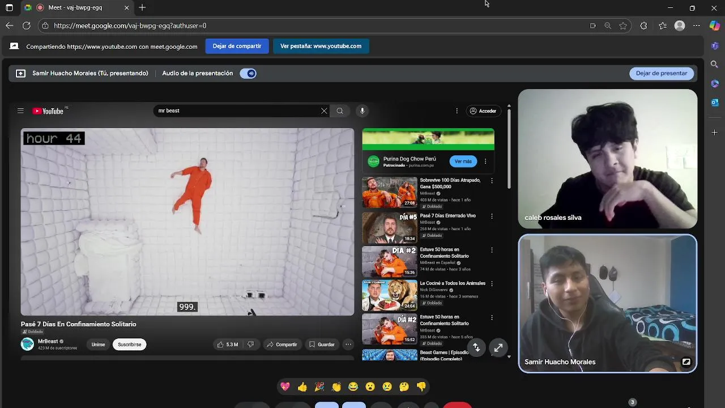The width and height of the screenshot is (725, 408).
Task: Reload the Meet page
Action: coord(26,25)
